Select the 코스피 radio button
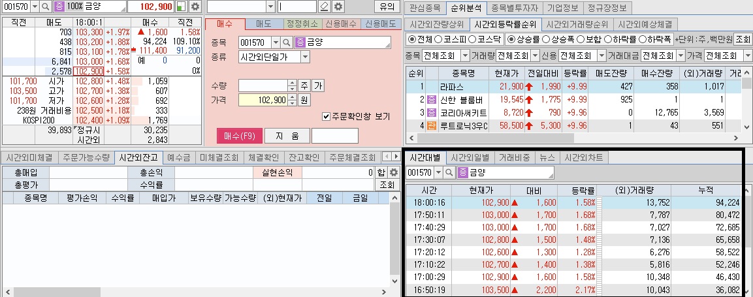 [x=438, y=39]
